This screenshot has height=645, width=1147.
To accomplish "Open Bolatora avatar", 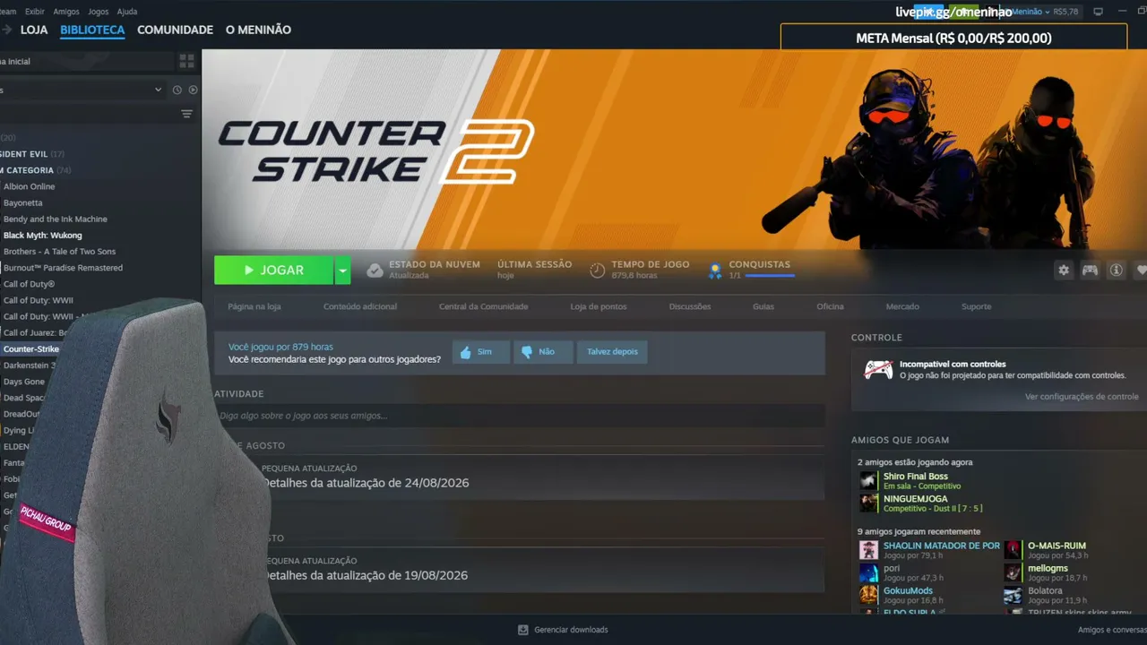I will pos(1013,595).
